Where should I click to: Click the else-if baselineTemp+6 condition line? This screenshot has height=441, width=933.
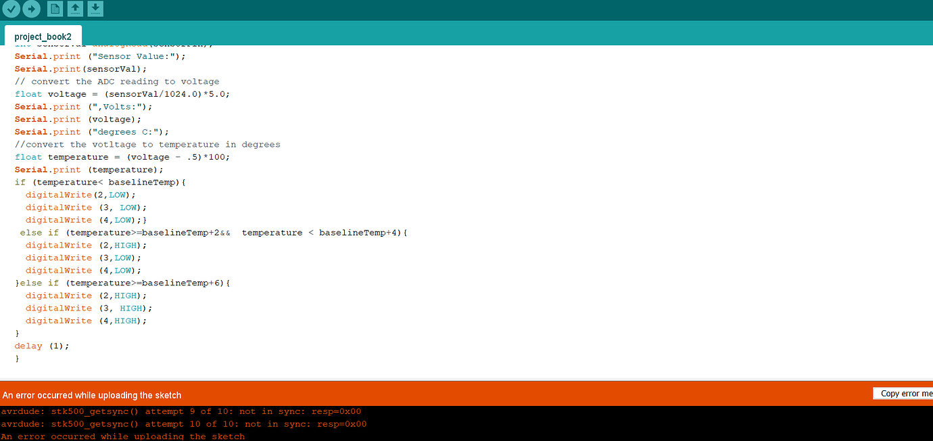122,282
